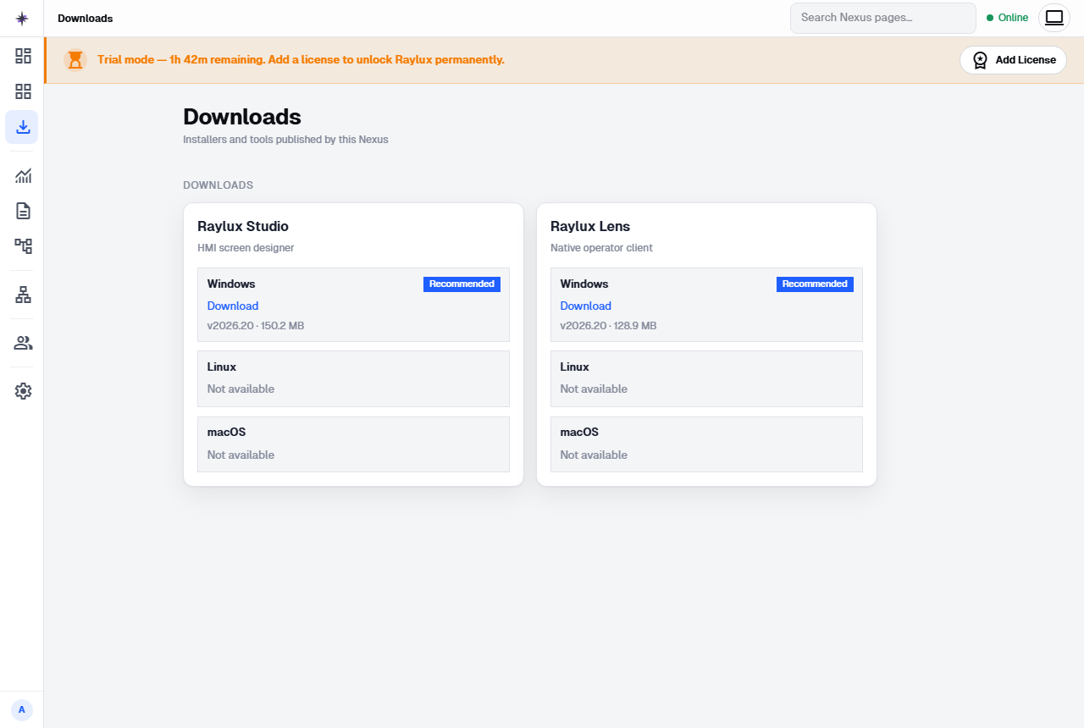Open the hierarchy tree icon in sidebar

click(x=24, y=246)
